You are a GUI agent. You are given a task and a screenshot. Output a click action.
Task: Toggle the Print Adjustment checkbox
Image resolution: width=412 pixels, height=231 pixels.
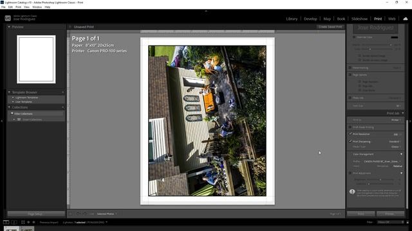350,173
